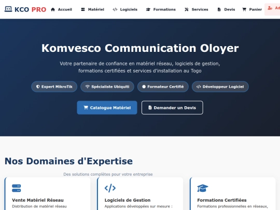Click the tools icon beside Services
The width and height of the screenshot is (280, 210).
[187, 9]
